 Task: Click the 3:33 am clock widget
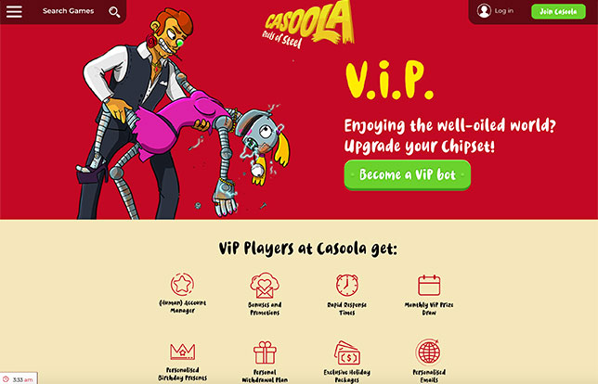click(x=19, y=379)
